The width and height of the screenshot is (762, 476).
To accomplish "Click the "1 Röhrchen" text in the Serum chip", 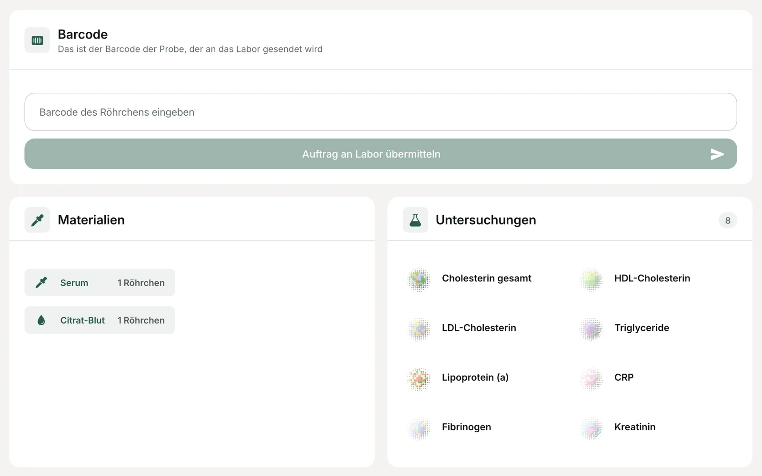I will (x=141, y=283).
